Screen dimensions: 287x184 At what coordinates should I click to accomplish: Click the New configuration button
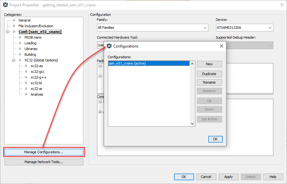[x=209, y=64]
